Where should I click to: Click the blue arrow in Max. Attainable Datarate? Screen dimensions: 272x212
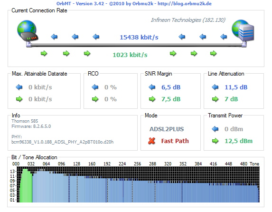[19, 87]
